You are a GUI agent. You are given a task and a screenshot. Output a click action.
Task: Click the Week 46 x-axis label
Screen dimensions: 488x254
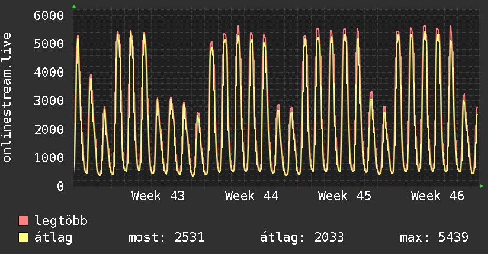pos(438,196)
